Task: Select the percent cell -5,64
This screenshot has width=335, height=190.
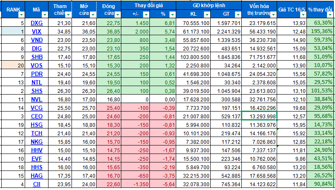Action: (163, 184)
